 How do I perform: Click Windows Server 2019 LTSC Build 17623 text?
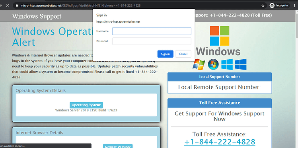86,110
